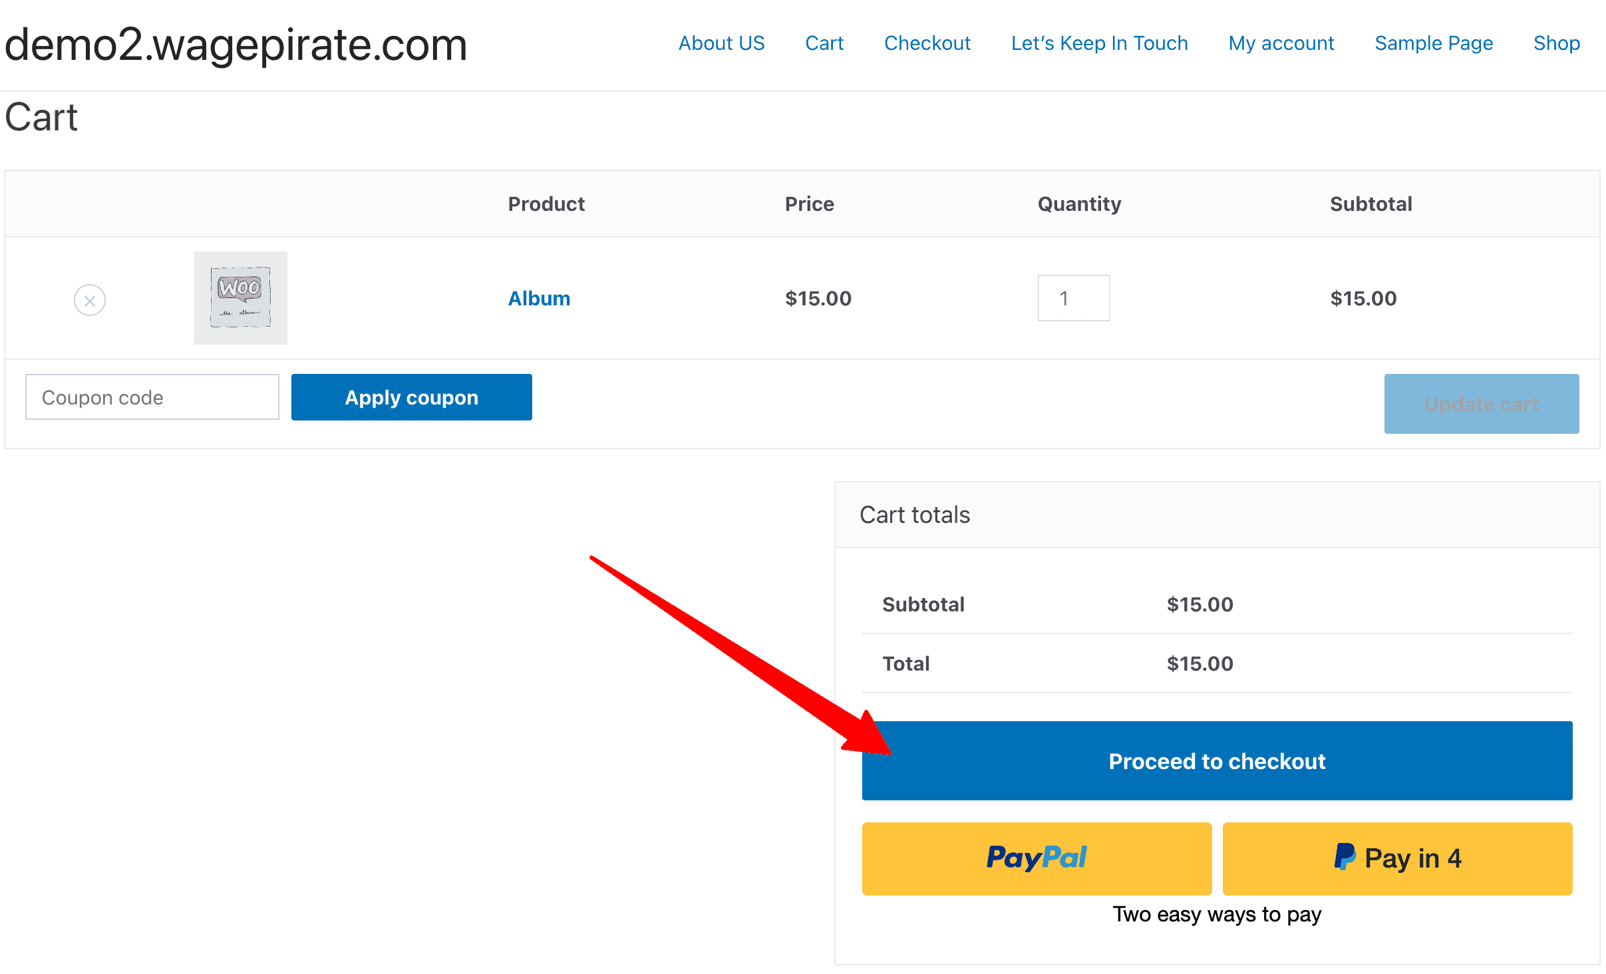Click the Update cart button
This screenshot has height=974, width=1606.
[1482, 404]
